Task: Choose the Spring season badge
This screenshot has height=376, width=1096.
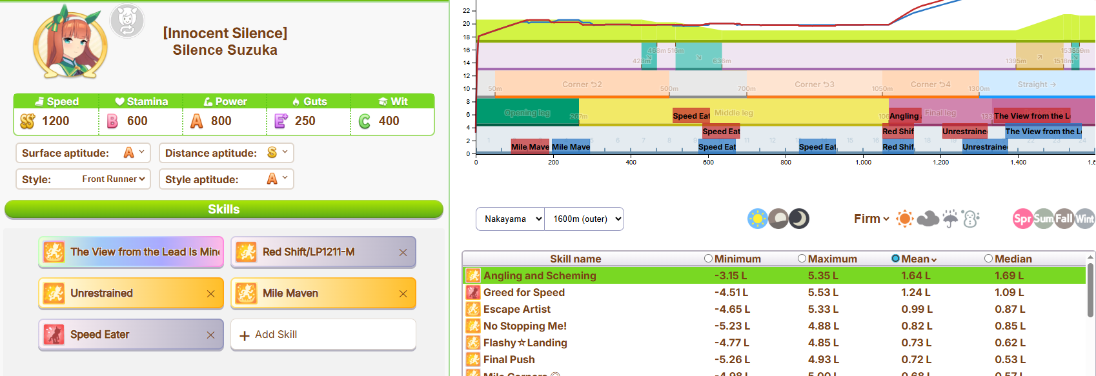Action: (x=1023, y=219)
